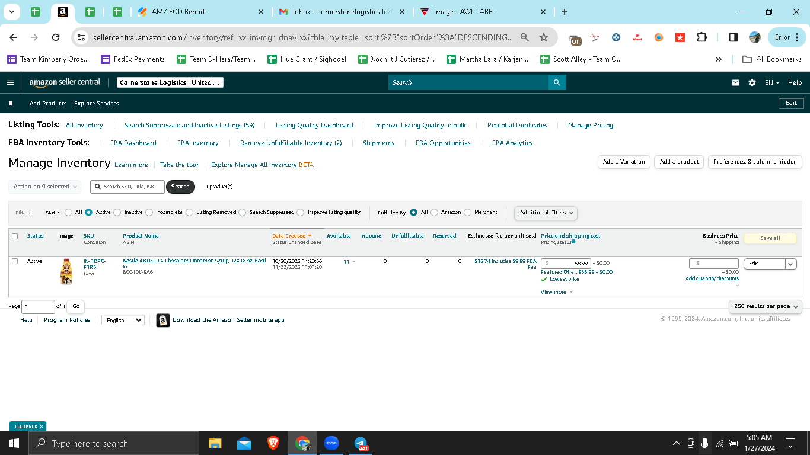Image resolution: width=810 pixels, height=455 pixels.
Task: Launch File Explorer from the taskbar
Action: [215, 443]
